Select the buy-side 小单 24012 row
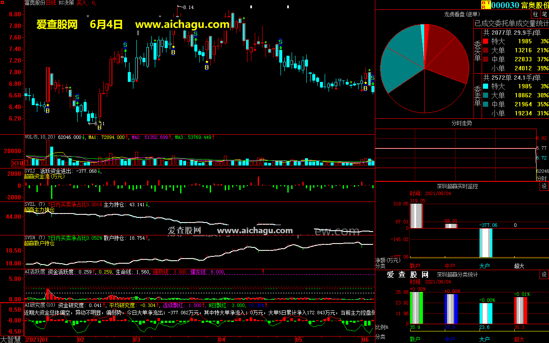The image size is (549, 343). [x=516, y=69]
